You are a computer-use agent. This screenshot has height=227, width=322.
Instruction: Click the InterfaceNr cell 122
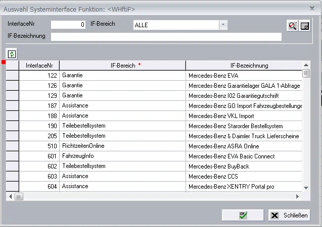pyautogui.click(x=39, y=75)
